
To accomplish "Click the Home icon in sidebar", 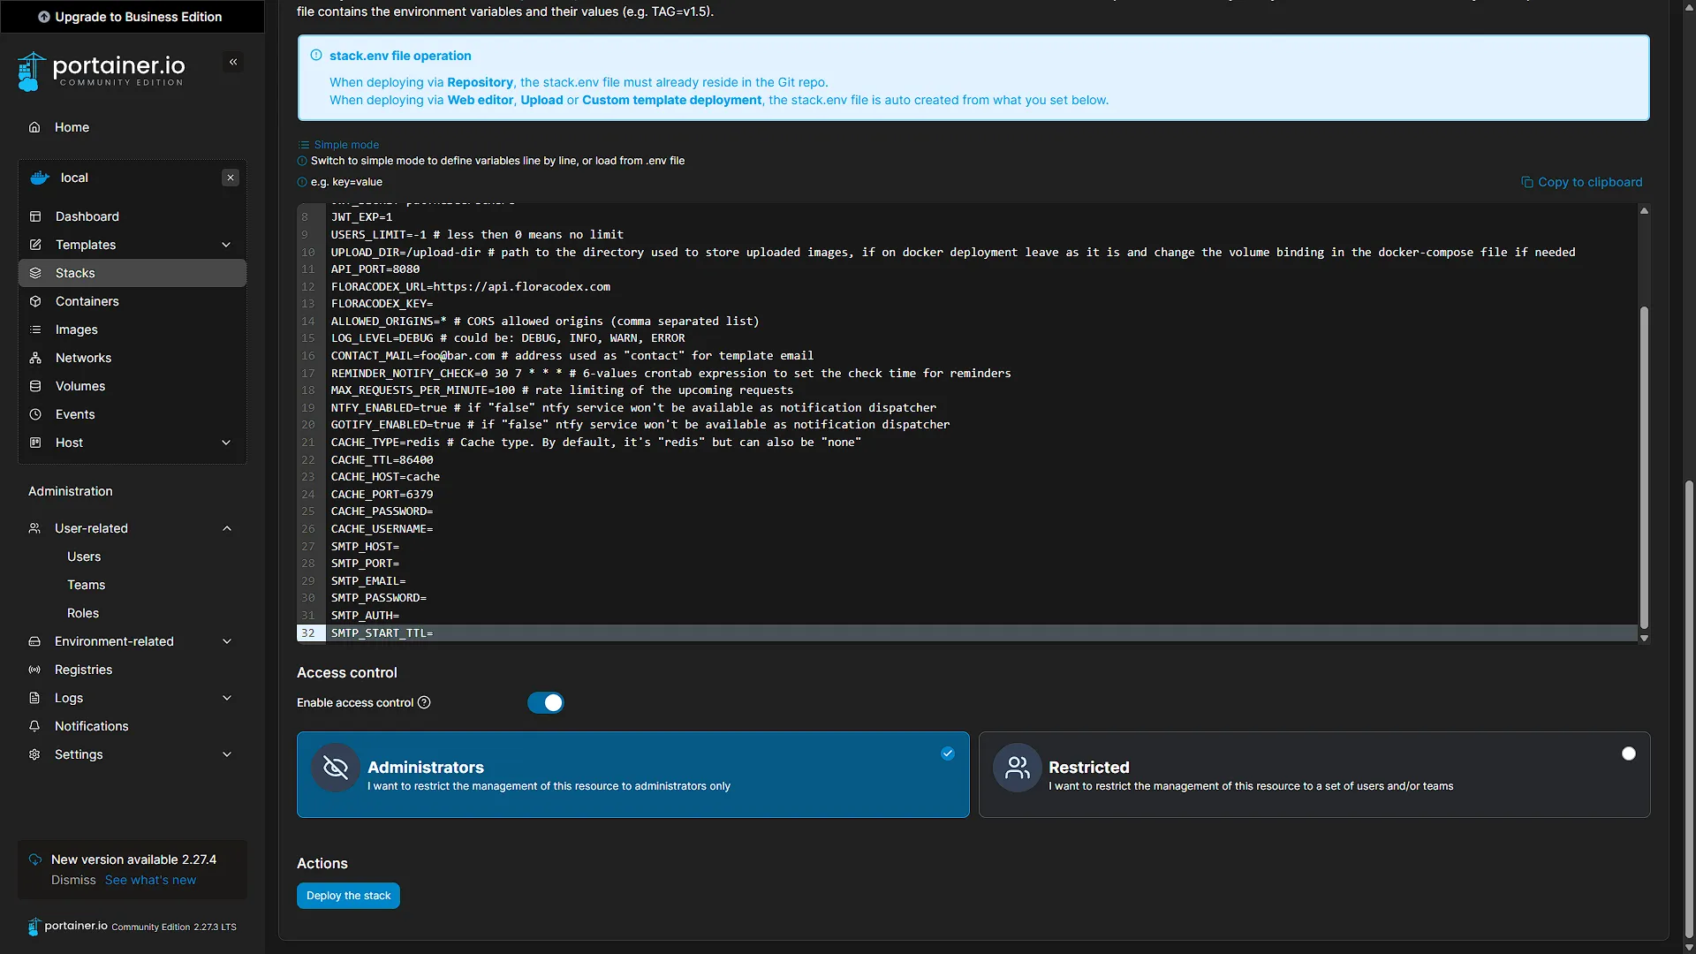I will [34, 127].
